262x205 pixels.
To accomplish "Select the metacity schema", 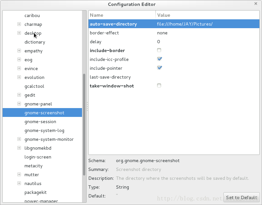I will [33, 166].
